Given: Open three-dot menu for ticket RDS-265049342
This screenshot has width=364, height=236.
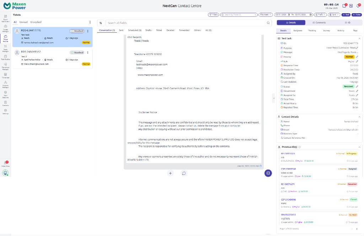Looking at the screenshot, I should coord(88,53).
